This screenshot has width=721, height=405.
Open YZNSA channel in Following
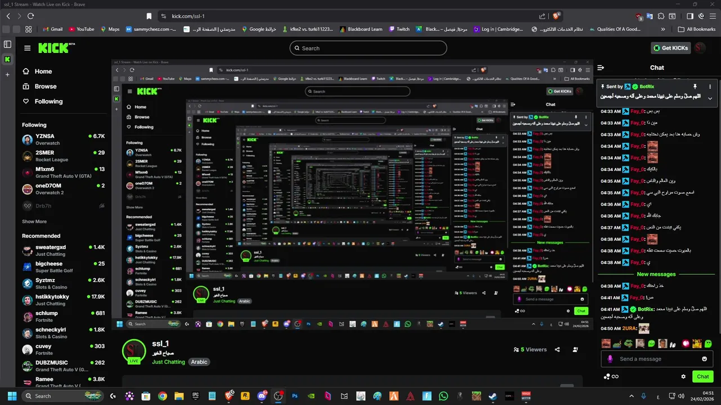(64, 139)
